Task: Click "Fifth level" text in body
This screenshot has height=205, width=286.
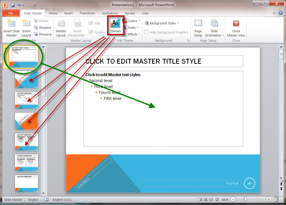Action: click(112, 98)
